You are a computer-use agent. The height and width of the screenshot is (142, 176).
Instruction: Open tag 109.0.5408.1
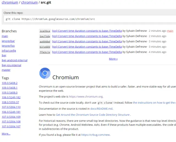10,88
